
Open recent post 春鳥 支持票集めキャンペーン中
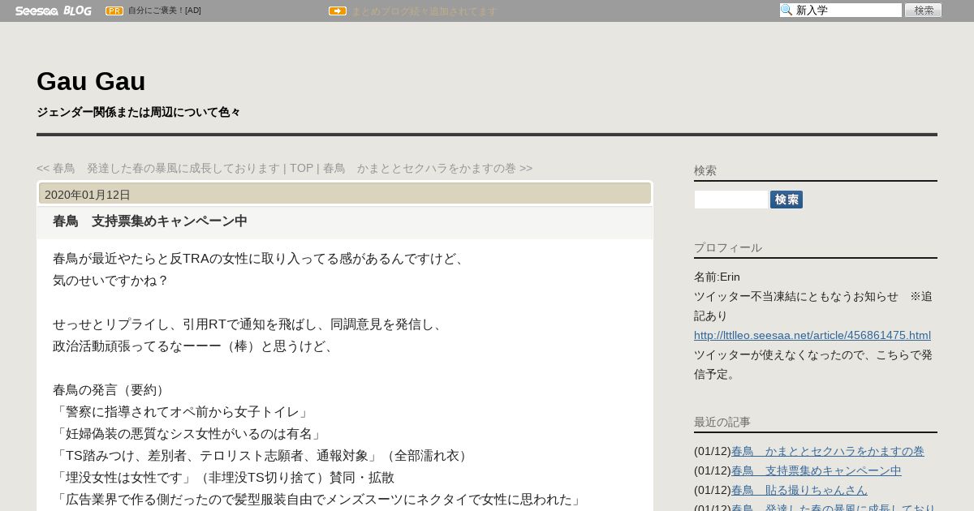(817, 470)
